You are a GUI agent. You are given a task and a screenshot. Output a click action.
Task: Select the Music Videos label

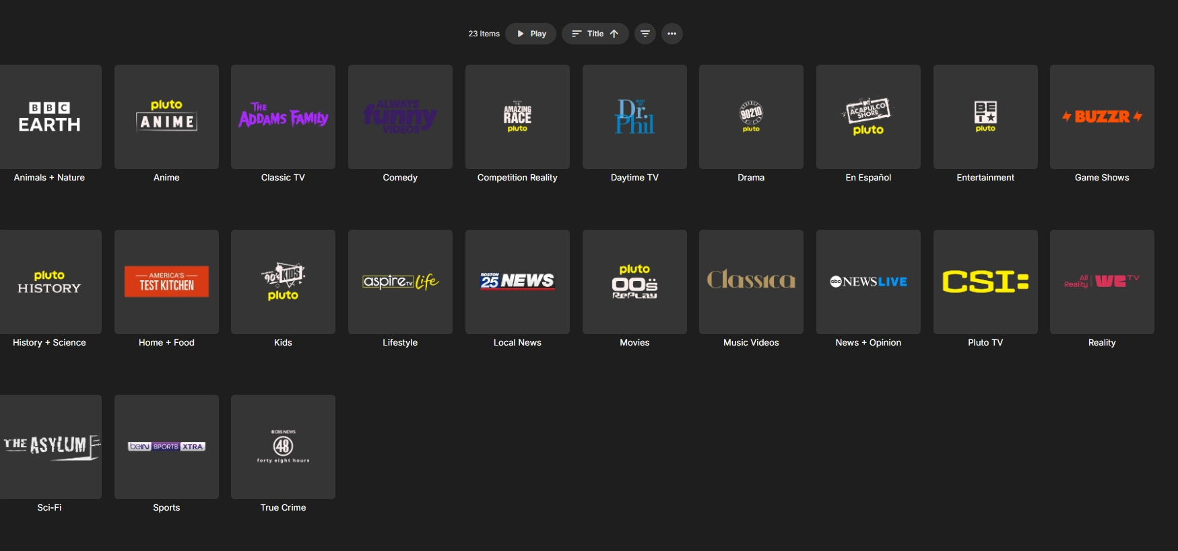(x=751, y=343)
